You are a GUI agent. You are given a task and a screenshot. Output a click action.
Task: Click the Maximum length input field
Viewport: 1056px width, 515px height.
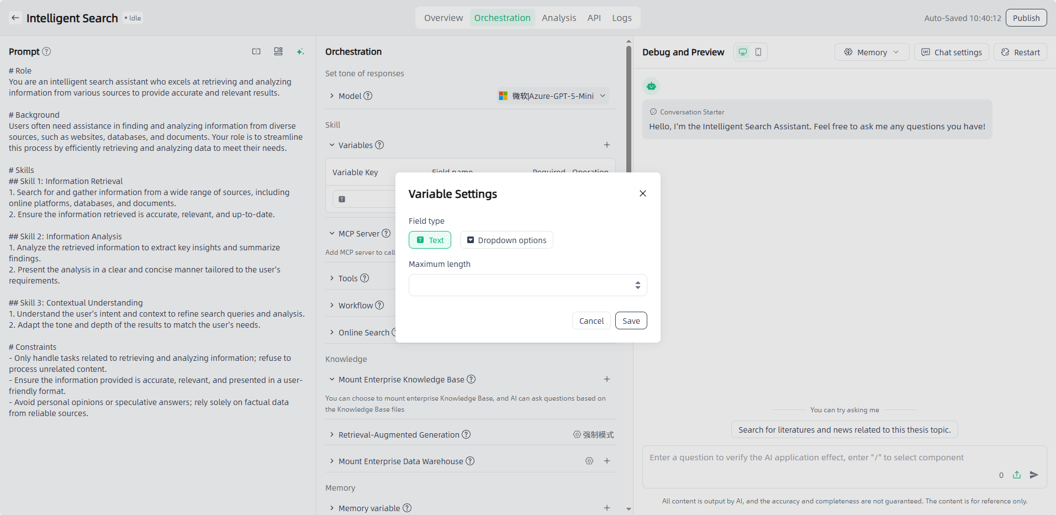click(x=520, y=285)
